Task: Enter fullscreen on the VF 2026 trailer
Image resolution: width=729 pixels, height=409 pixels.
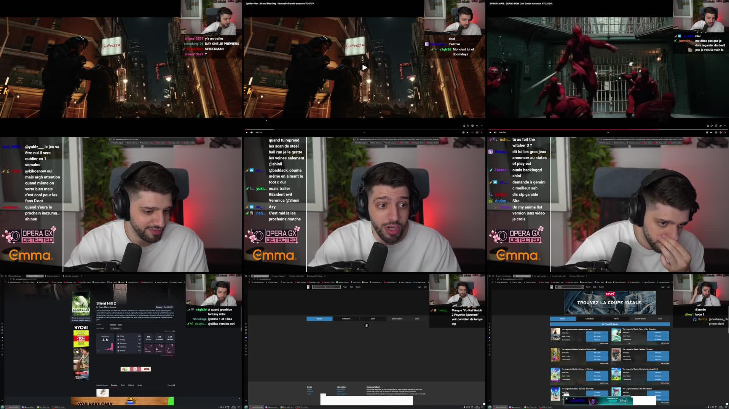Action: [725, 132]
